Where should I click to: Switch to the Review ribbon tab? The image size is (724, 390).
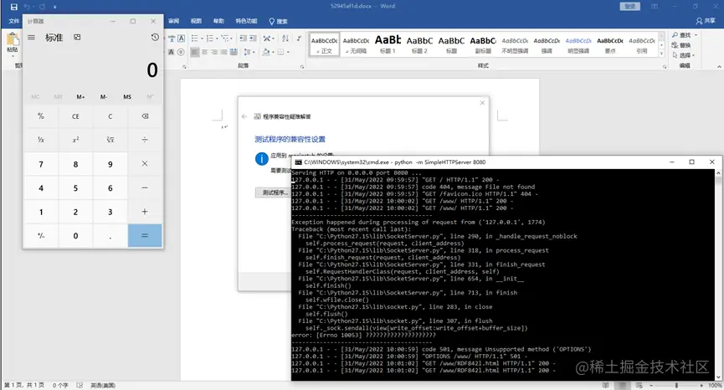(x=173, y=21)
